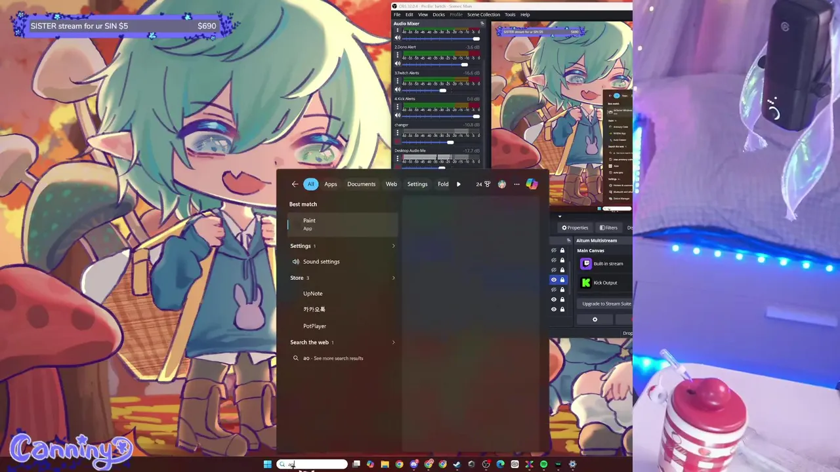Open the OBS Edit menu

point(409,14)
